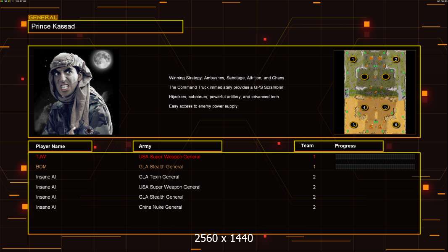Click Prince Kassad general portrait
This screenshot has height=252, width=448.
coord(74,92)
